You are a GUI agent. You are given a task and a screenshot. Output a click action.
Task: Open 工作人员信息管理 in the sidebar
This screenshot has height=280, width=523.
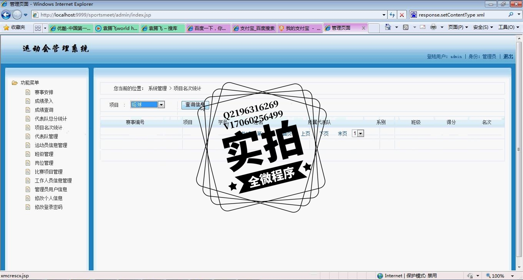point(53,181)
